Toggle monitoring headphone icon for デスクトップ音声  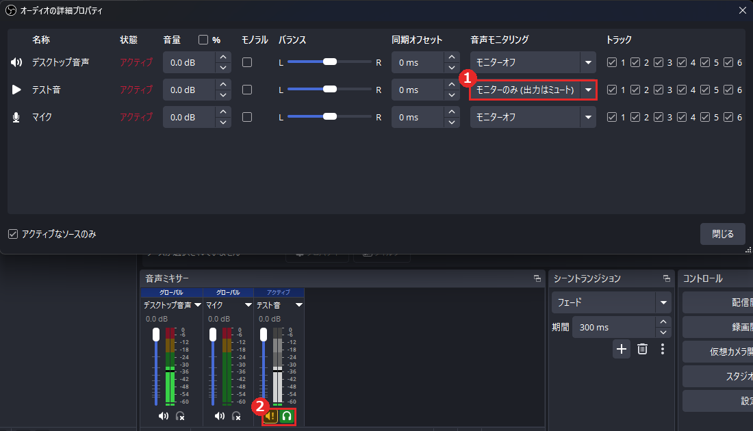click(180, 416)
